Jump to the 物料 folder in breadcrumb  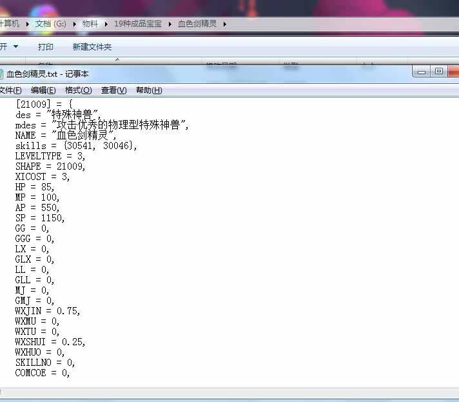point(90,23)
